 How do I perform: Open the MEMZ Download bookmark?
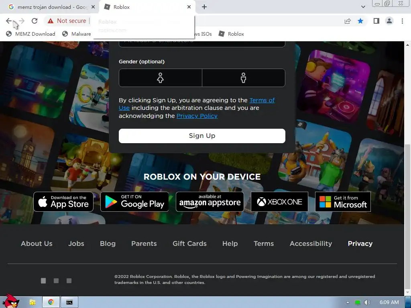click(x=31, y=34)
